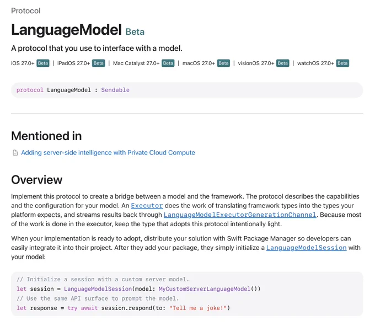The image size is (375, 326).
Task: Click the Beta badge next to visionOS 27.0+
Action: point(283,63)
